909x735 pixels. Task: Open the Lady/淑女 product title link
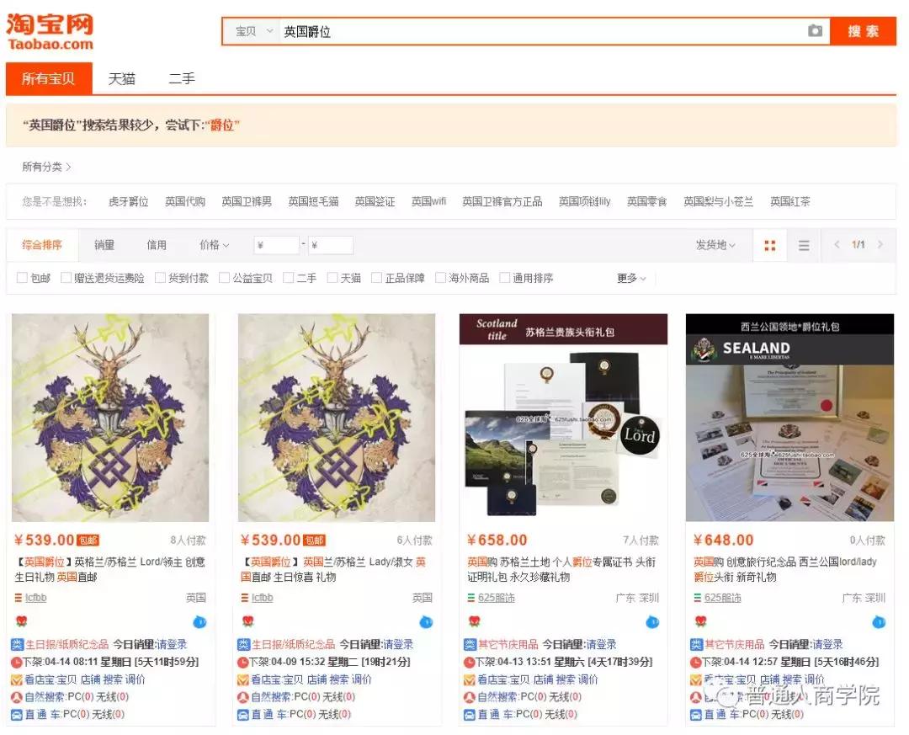[x=334, y=569]
